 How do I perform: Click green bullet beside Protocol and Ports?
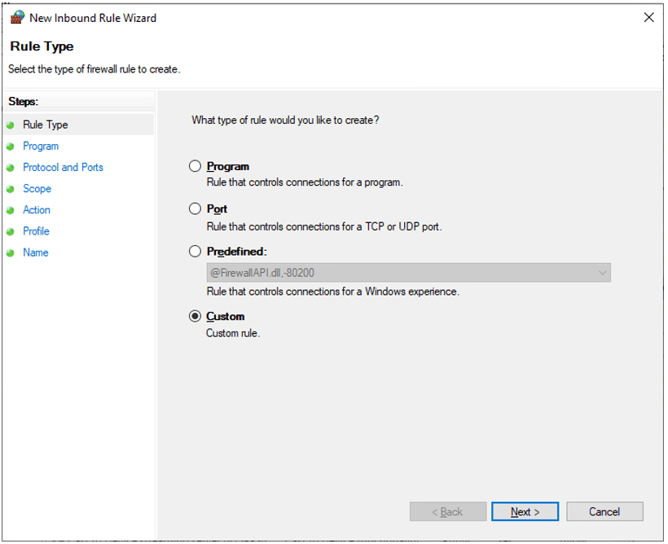click(x=11, y=168)
